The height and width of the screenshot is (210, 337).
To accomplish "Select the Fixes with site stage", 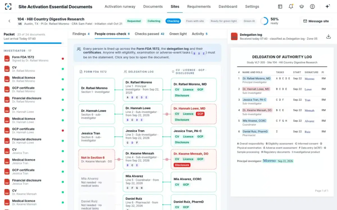I will [x=195, y=21].
